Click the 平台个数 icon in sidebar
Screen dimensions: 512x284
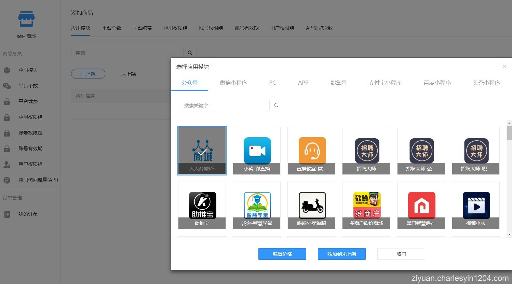(x=7, y=86)
